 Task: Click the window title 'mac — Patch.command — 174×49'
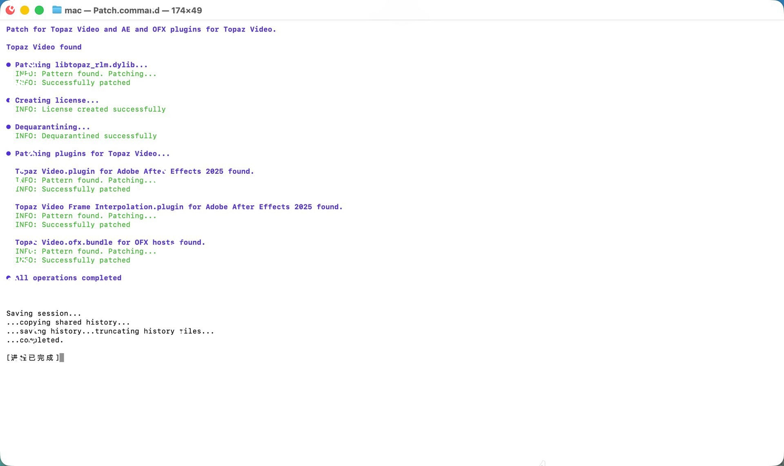133,10
